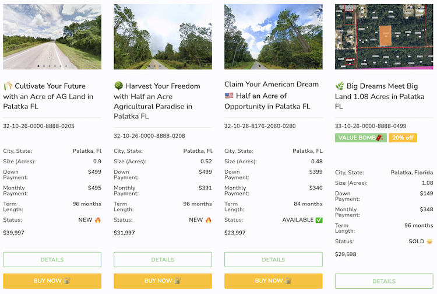
Task: Click the VALUE BOMB green badge
Action: click(361, 138)
